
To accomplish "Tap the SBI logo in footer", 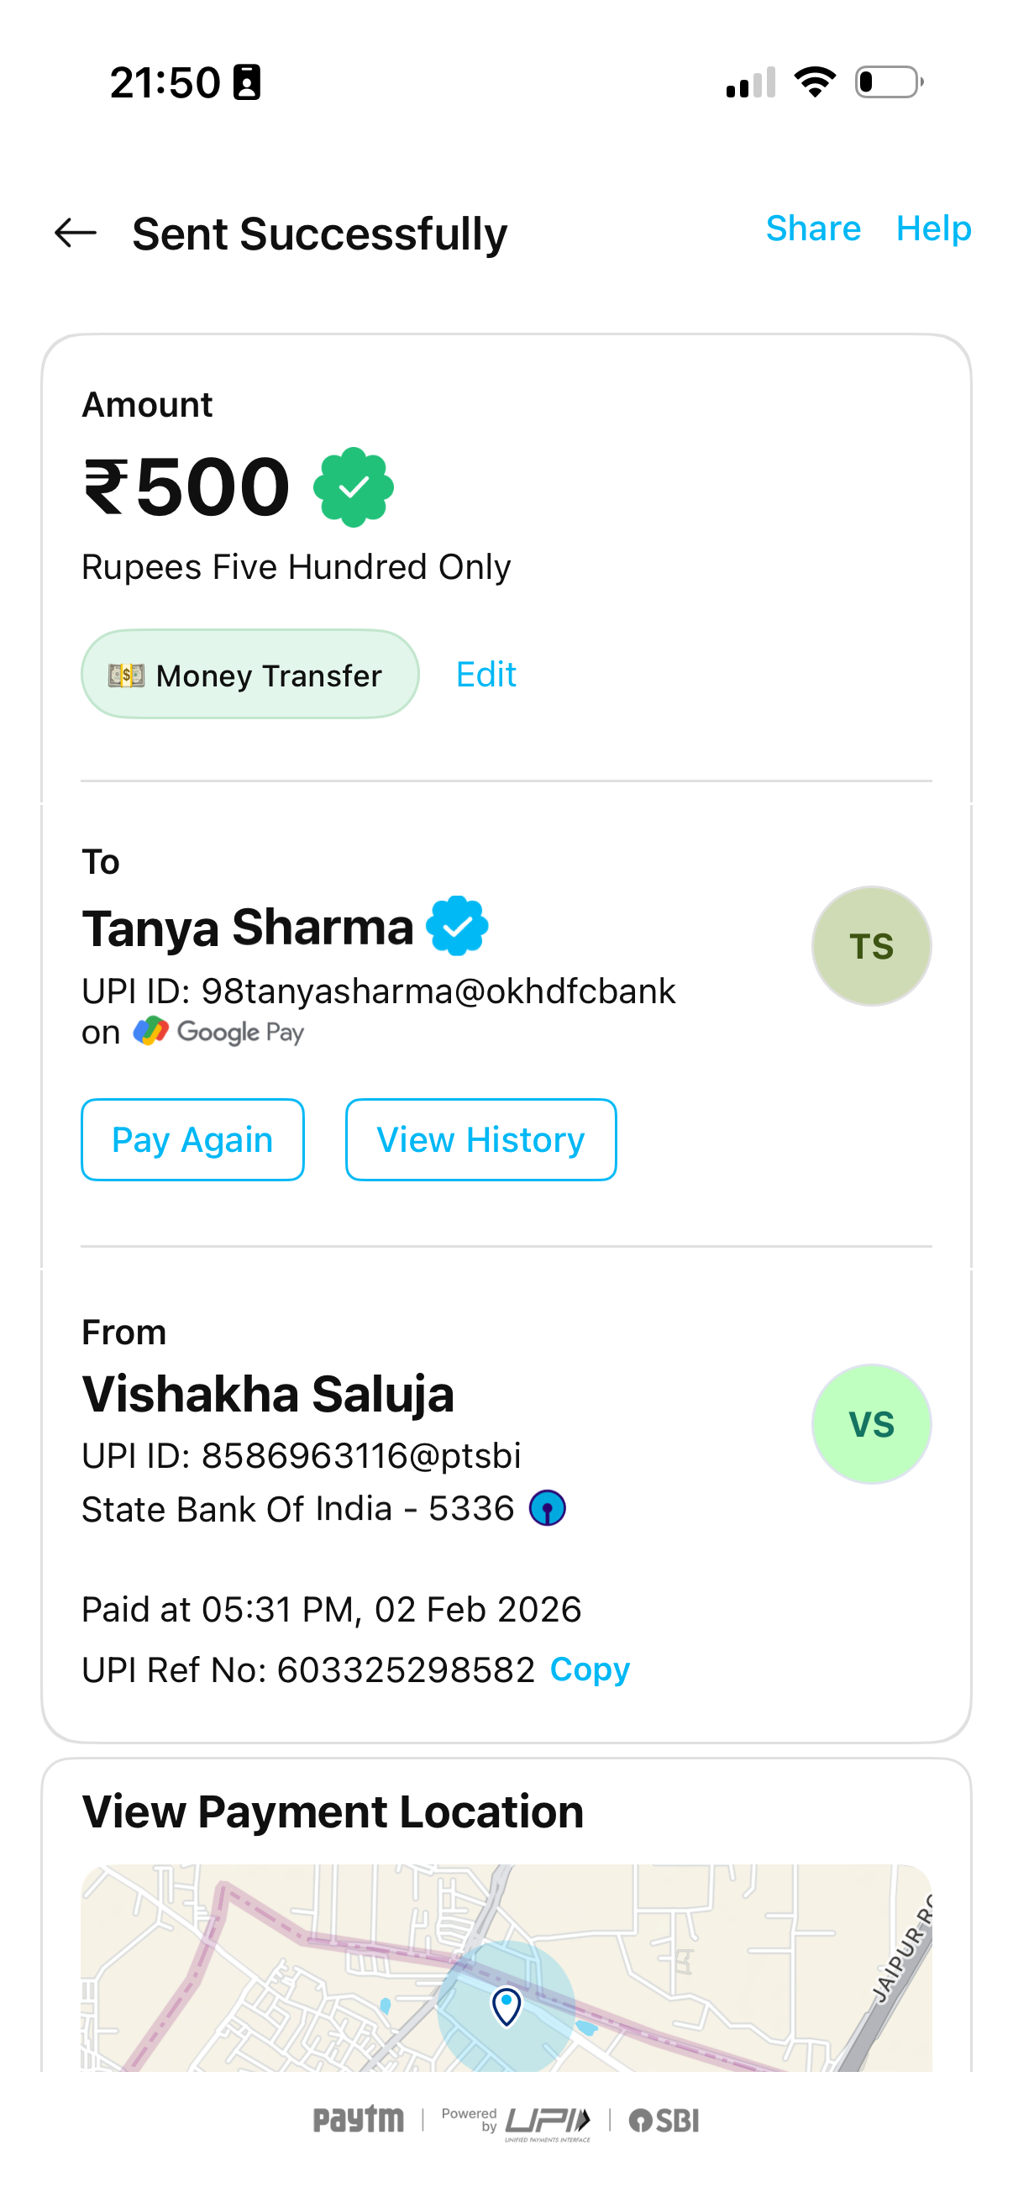I will click(x=664, y=2121).
